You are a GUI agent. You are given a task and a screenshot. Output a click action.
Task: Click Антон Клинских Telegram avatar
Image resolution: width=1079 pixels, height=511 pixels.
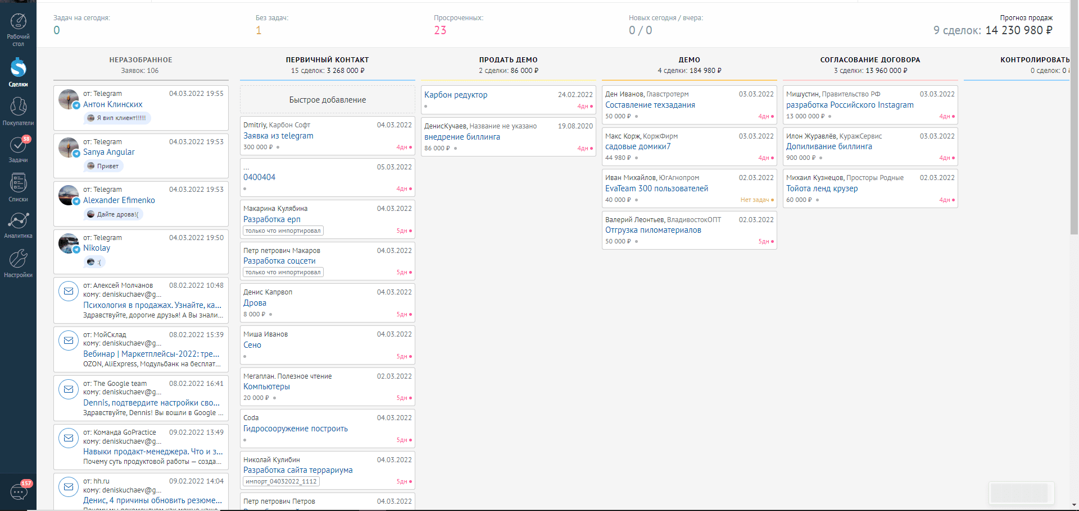(x=69, y=99)
